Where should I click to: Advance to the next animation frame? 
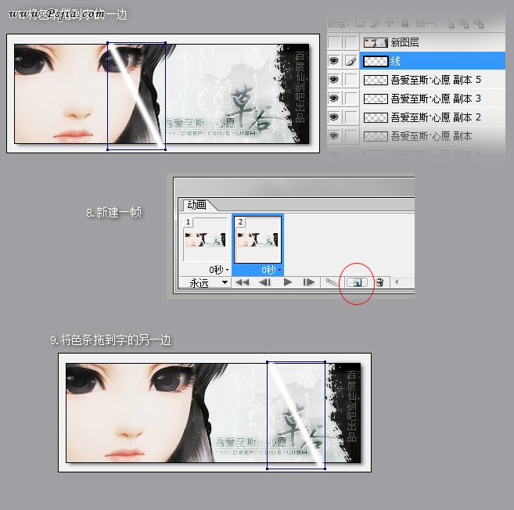pyautogui.click(x=309, y=282)
